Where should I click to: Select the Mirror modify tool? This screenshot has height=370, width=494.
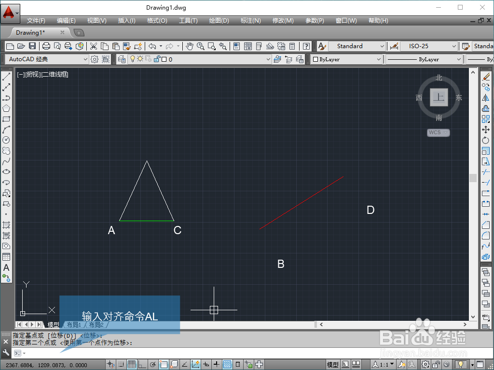[x=486, y=98]
